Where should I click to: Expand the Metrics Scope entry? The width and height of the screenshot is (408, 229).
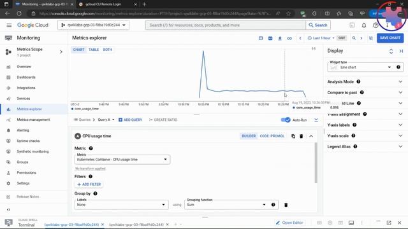click(61, 52)
